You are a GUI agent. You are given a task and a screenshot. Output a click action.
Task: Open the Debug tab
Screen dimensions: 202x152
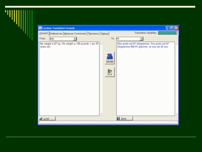[104, 34]
